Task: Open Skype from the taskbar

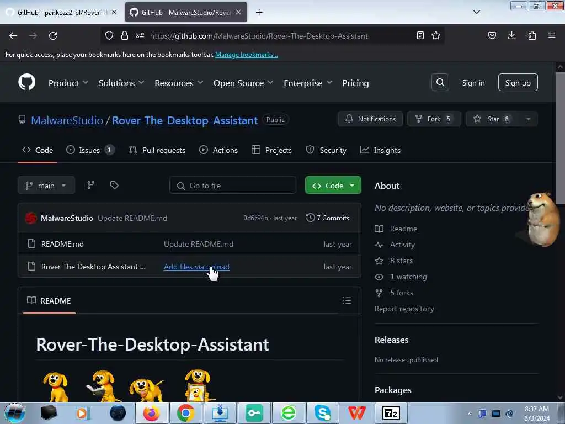Action: (322, 413)
